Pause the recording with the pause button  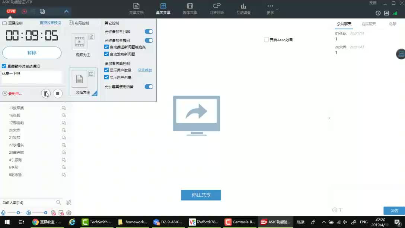[x=46, y=94]
